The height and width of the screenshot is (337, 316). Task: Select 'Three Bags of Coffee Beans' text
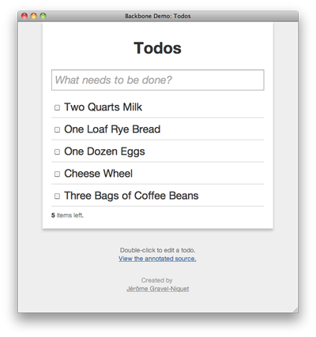[131, 196]
